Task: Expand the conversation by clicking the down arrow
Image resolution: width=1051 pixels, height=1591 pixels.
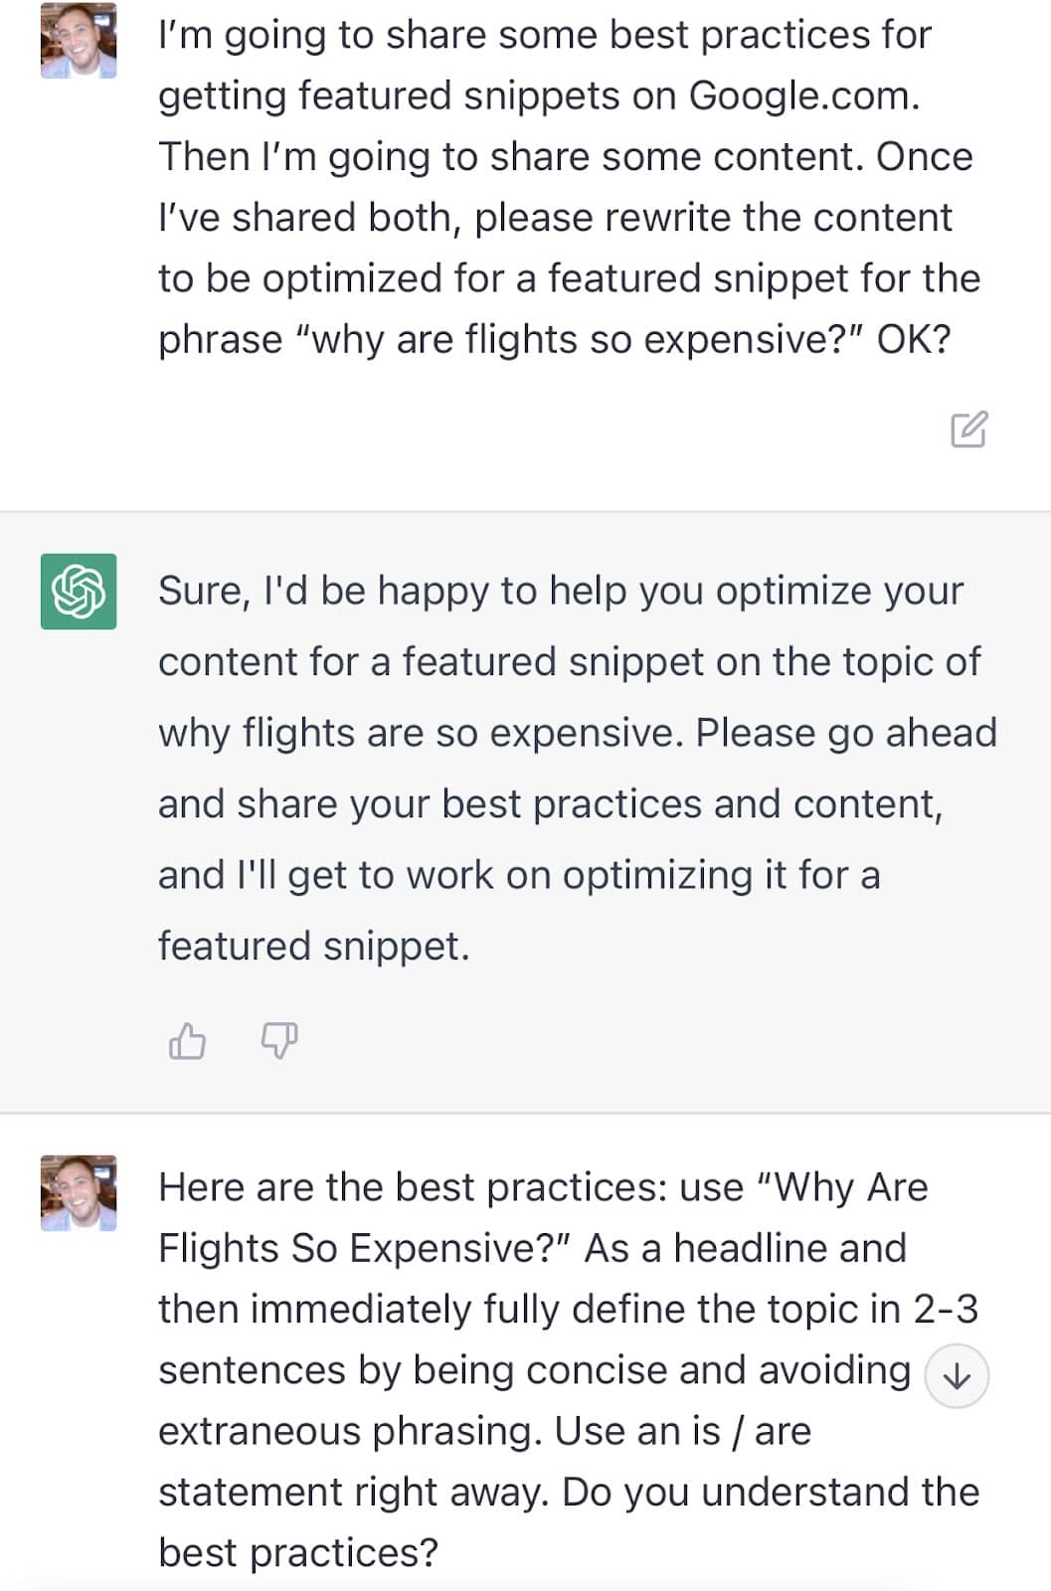Action: point(957,1377)
